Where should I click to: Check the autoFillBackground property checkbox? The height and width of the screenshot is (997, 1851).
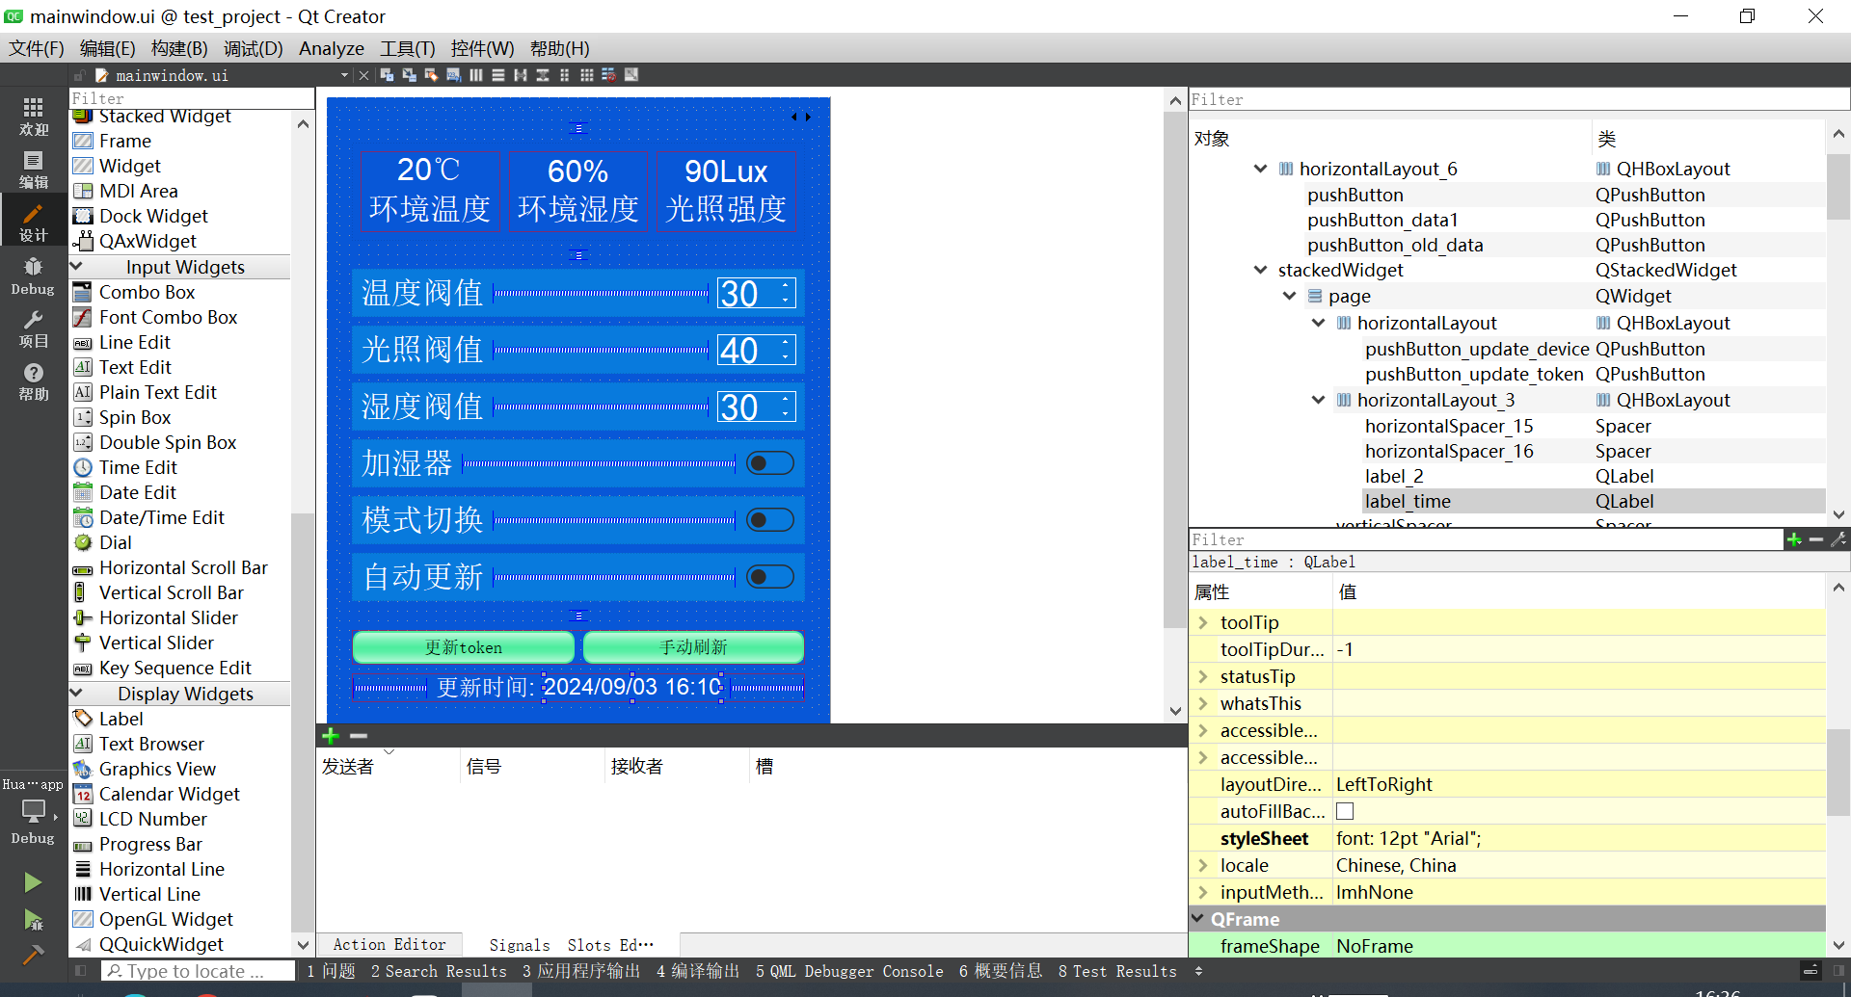click(1345, 811)
